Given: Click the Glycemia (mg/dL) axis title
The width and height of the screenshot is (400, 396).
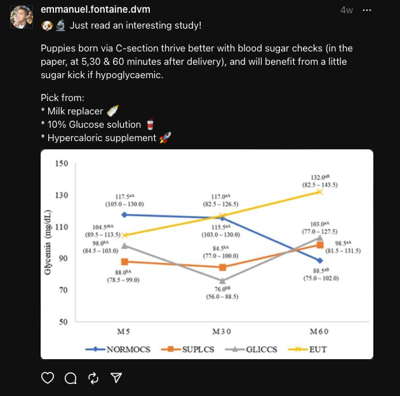Looking at the screenshot, I should [47, 243].
